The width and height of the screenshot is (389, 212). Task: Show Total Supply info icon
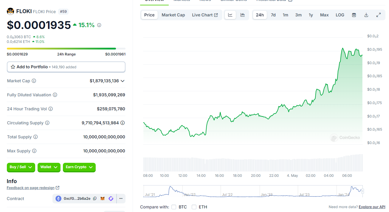point(35,137)
